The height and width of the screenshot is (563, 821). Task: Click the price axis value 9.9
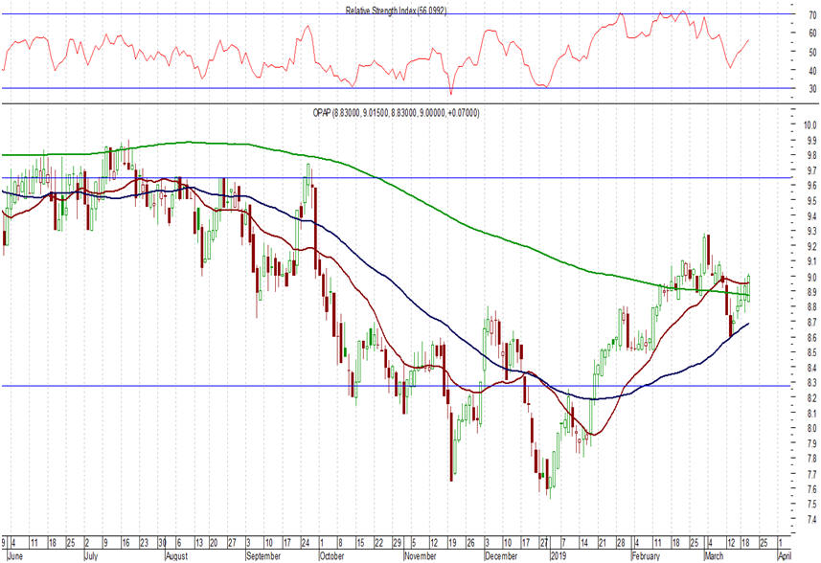[811, 140]
